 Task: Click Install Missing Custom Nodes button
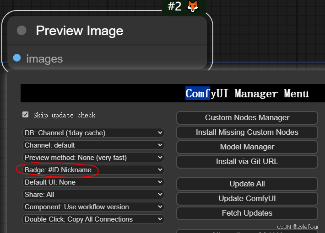247,132
